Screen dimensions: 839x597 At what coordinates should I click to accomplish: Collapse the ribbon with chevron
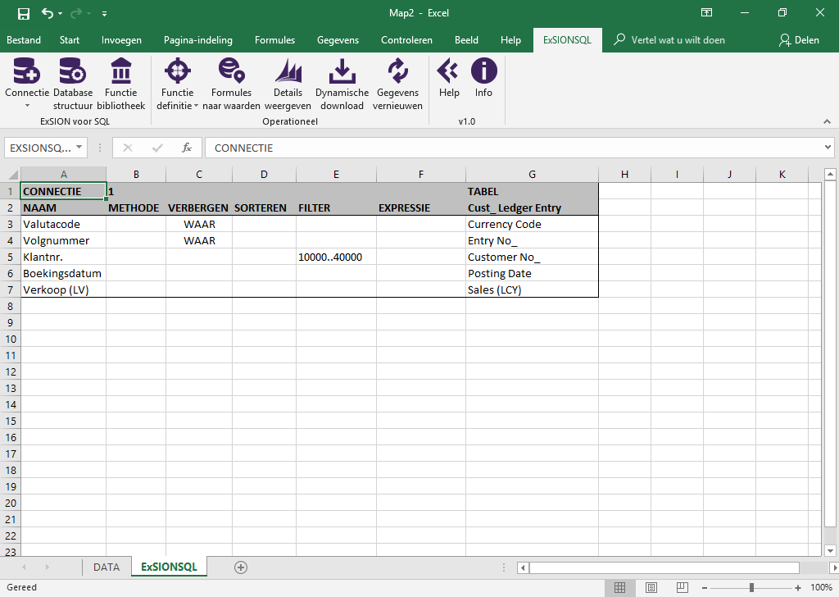pos(827,122)
